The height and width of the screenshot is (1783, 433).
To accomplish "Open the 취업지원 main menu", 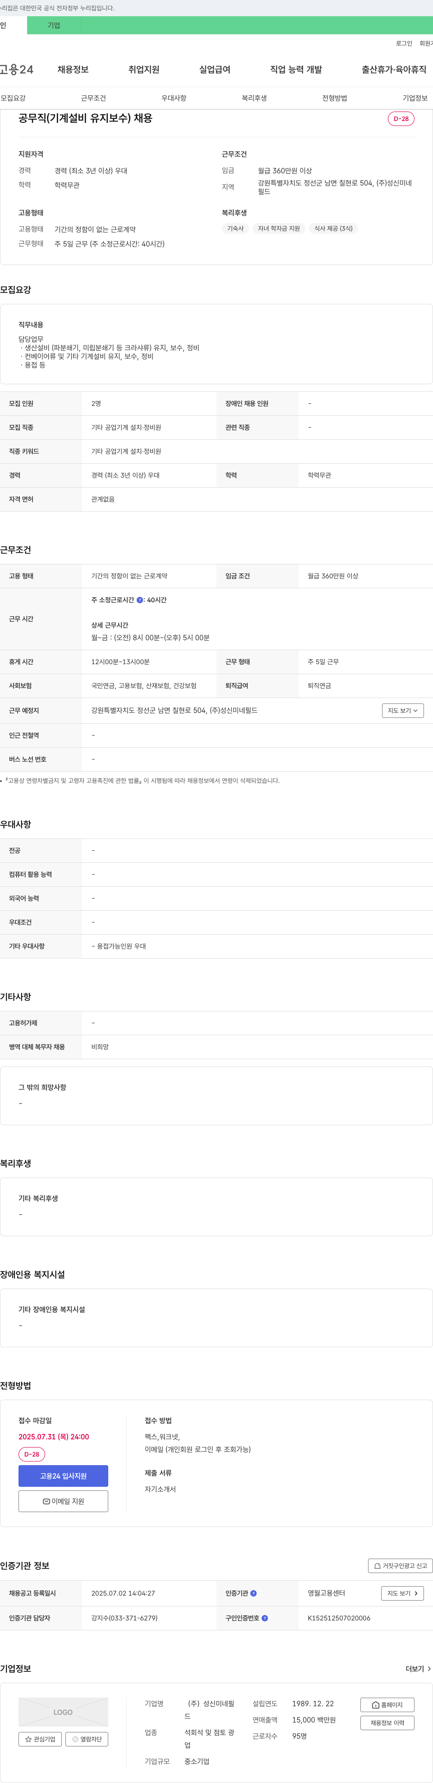I will pyautogui.click(x=144, y=69).
